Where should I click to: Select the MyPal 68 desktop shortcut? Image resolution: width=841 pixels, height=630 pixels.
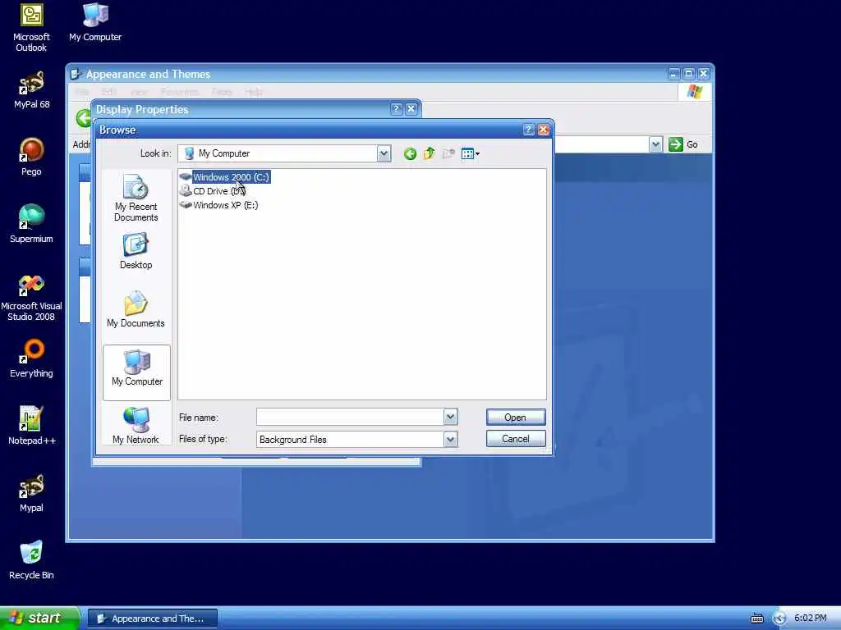(x=31, y=90)
